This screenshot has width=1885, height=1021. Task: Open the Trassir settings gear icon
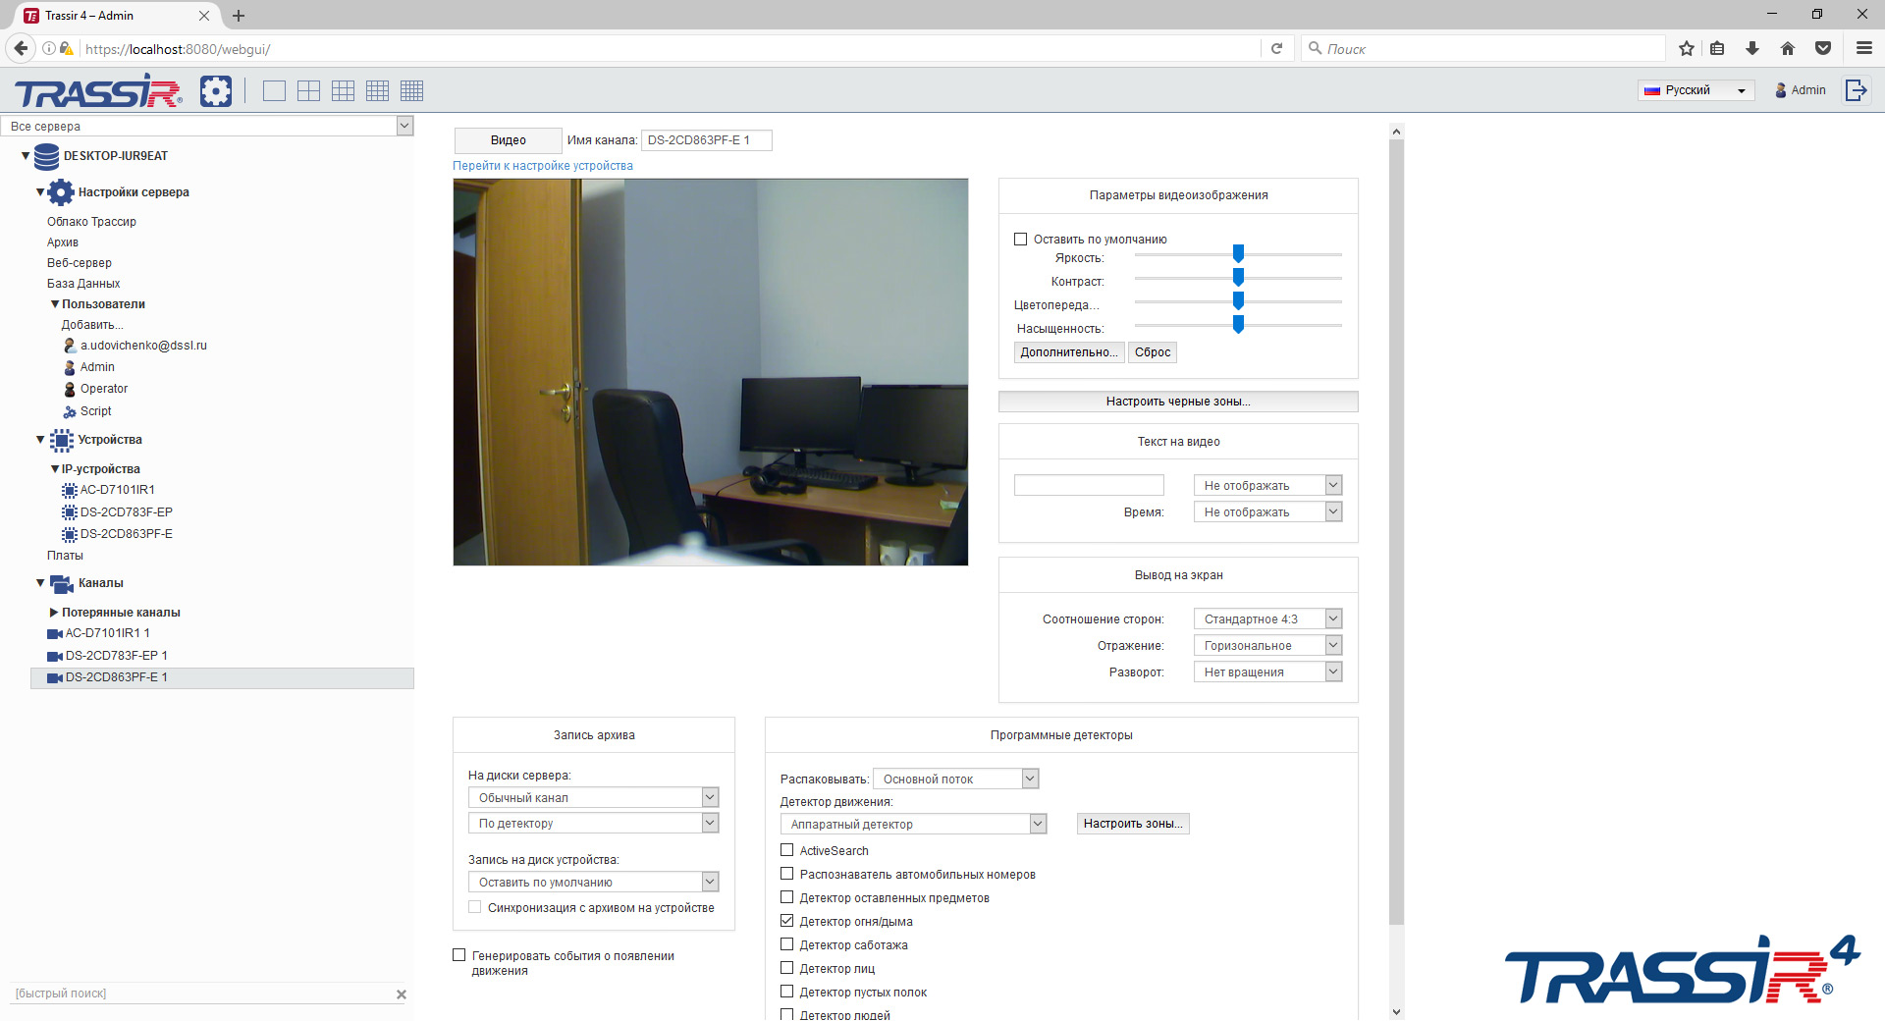[215, 90]
